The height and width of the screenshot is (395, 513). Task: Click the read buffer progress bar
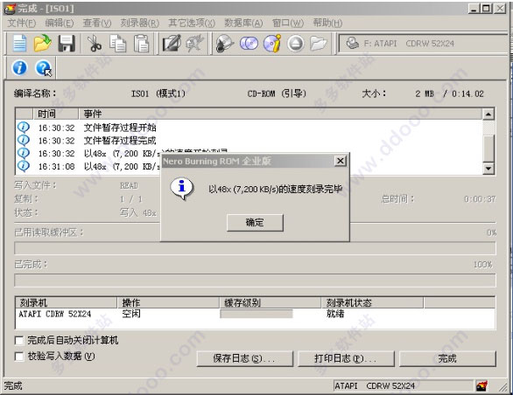pyautogui.click(x=255, y=249)
